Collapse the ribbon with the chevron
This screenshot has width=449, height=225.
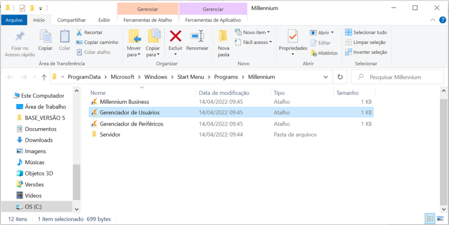pyautogui.click(x=433, y=20)
